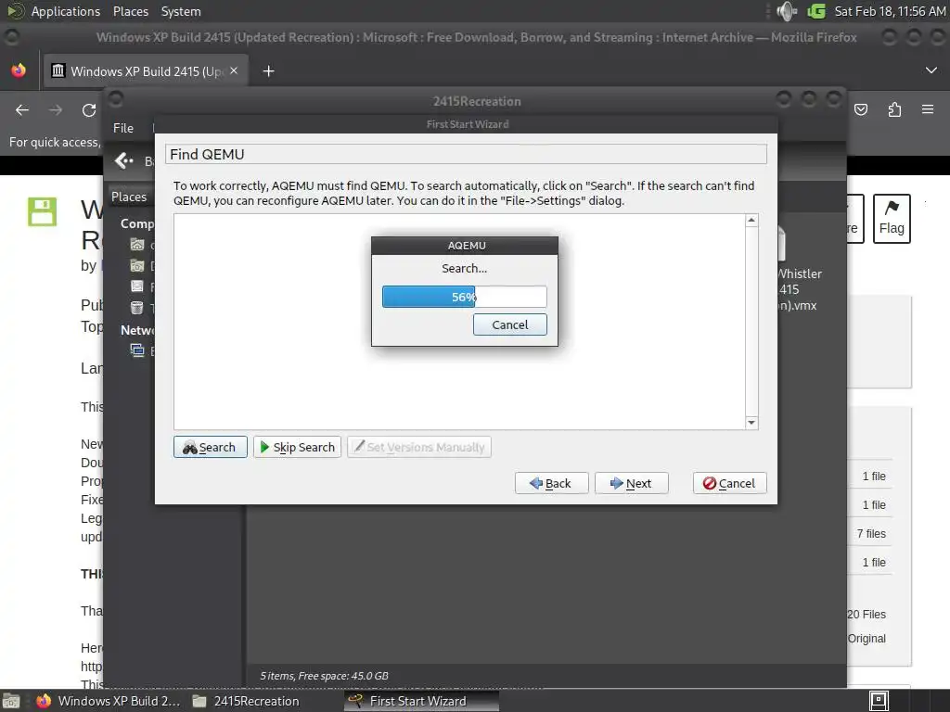The image size is (950, 712).
Task: Switch to First Start Wizard taskbar button
Action: click(422, 701)
